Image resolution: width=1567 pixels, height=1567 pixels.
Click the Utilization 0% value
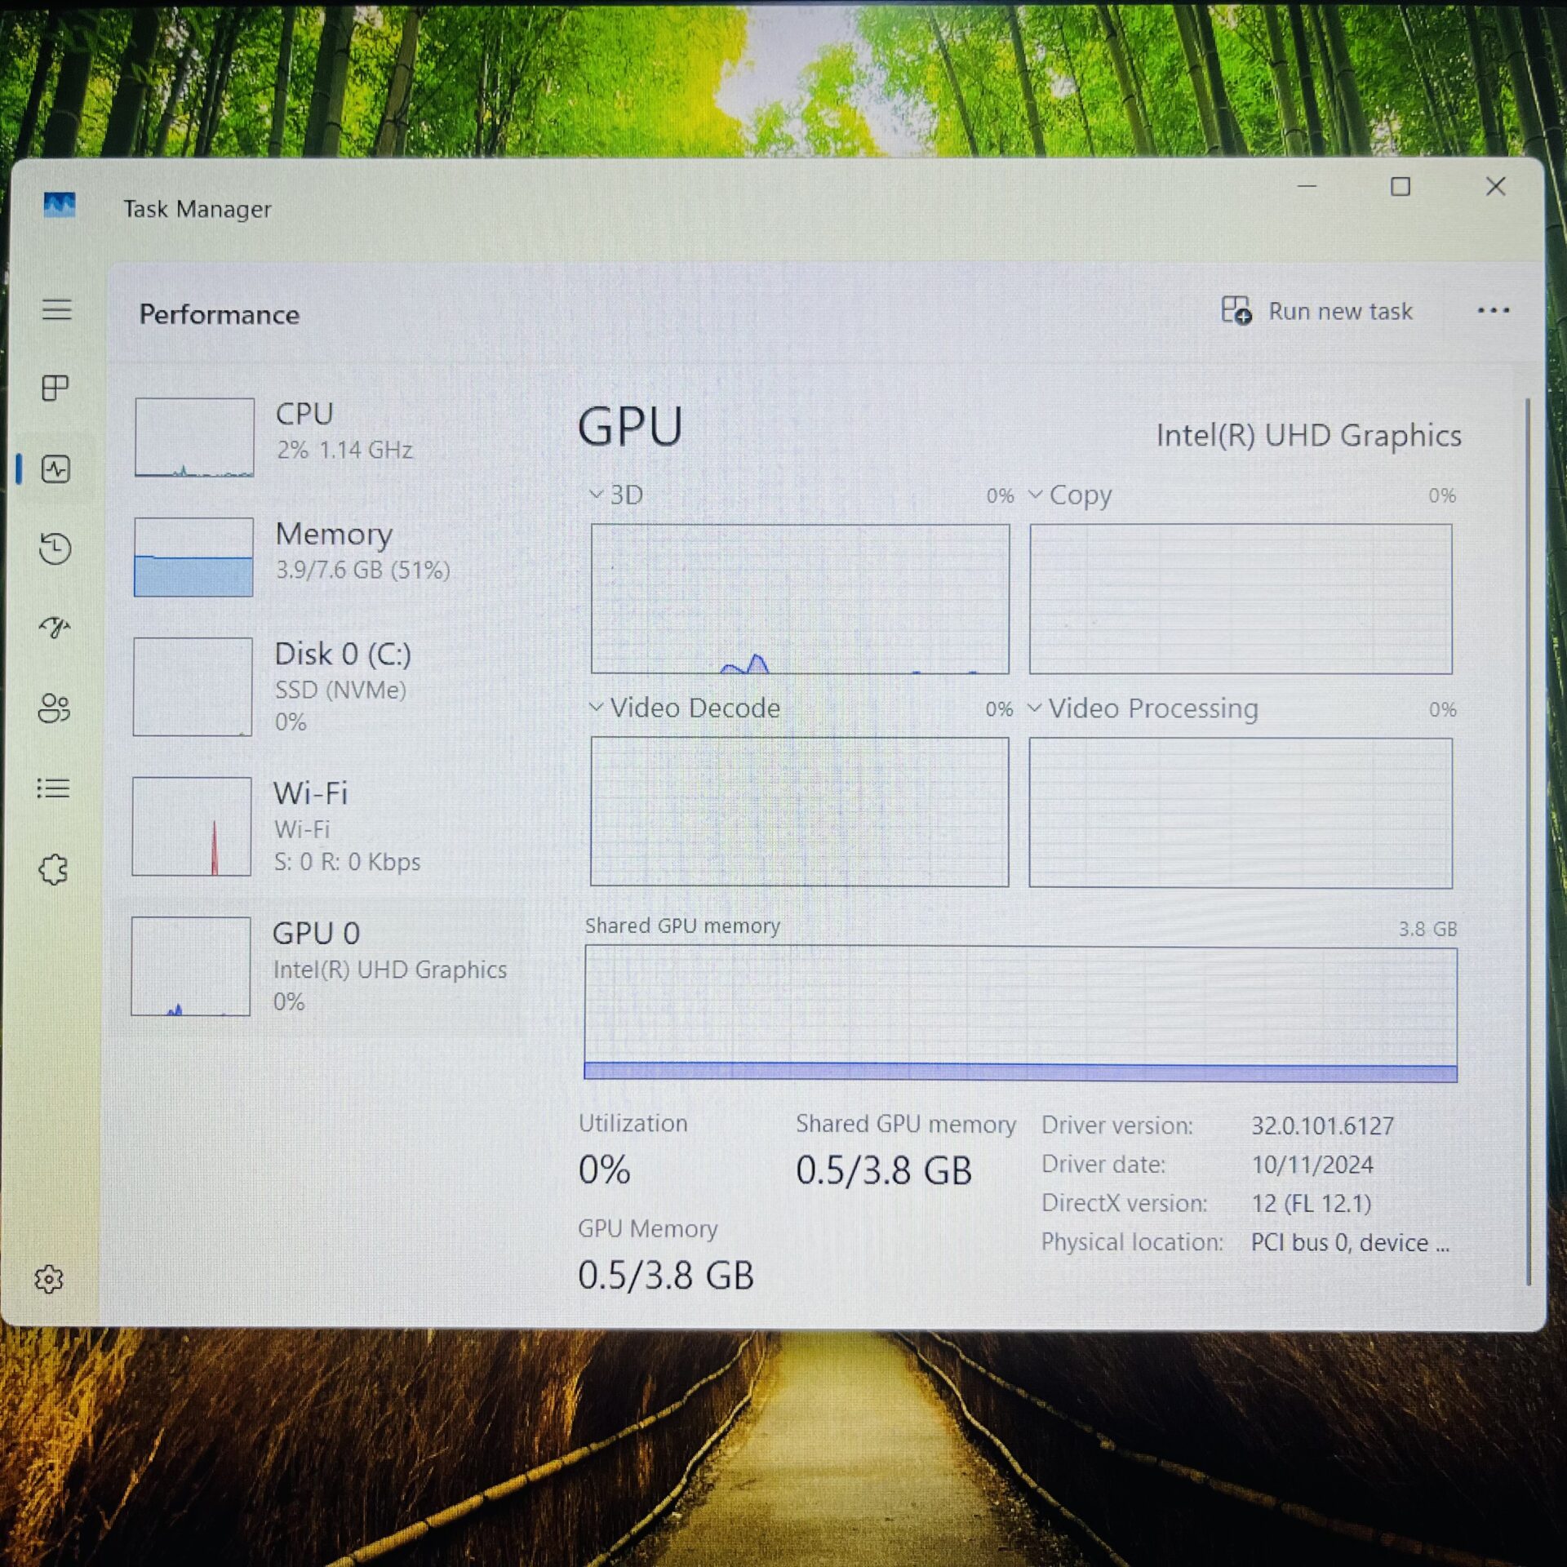pyautogui.click(x=604, y=1170)
